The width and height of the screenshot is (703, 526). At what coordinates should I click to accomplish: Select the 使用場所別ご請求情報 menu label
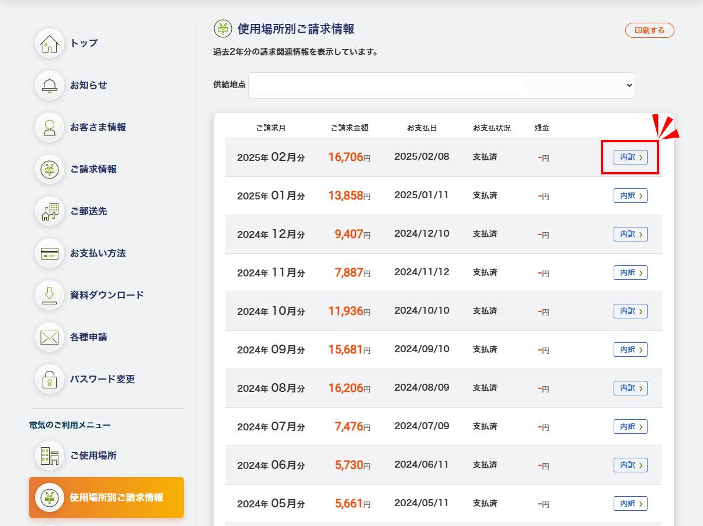click(117, 497)
